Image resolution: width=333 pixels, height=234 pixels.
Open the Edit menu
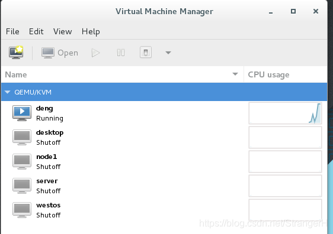click(36, 31)
